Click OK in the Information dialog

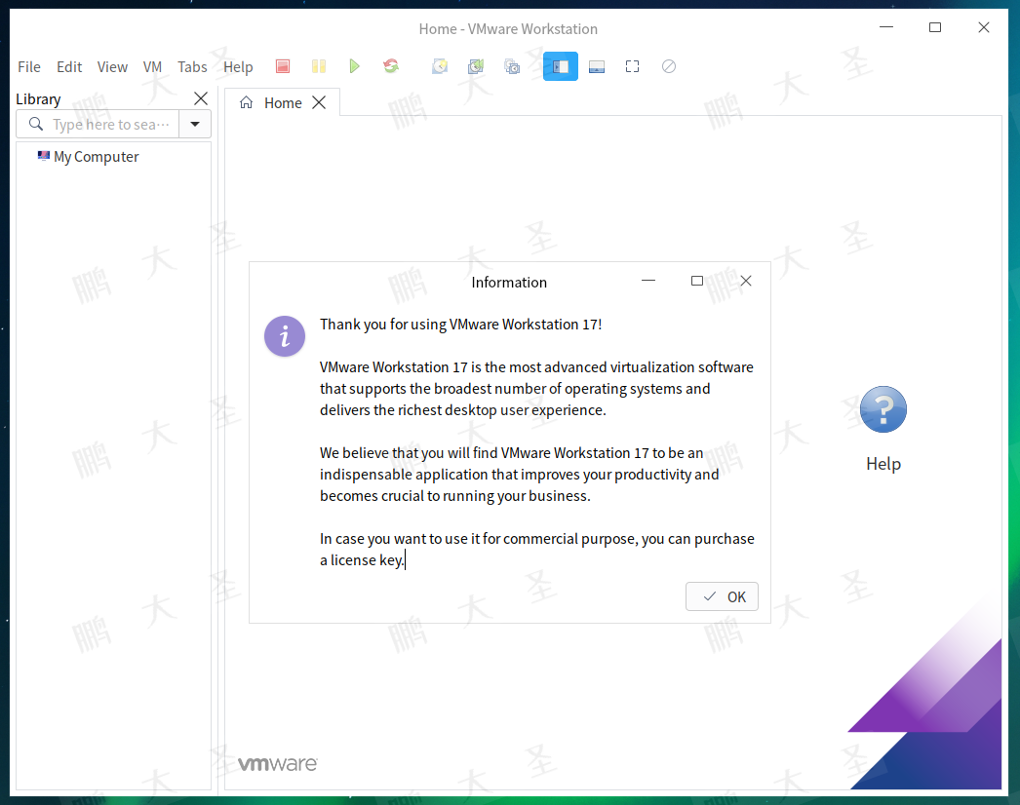coord(722,595)
